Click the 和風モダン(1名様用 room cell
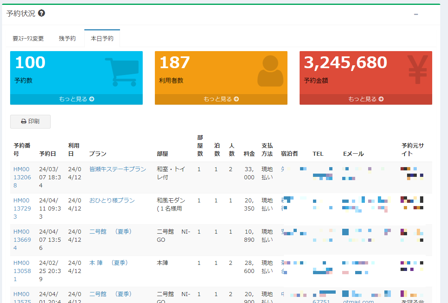The image size is (448, 303). point(171,204)
